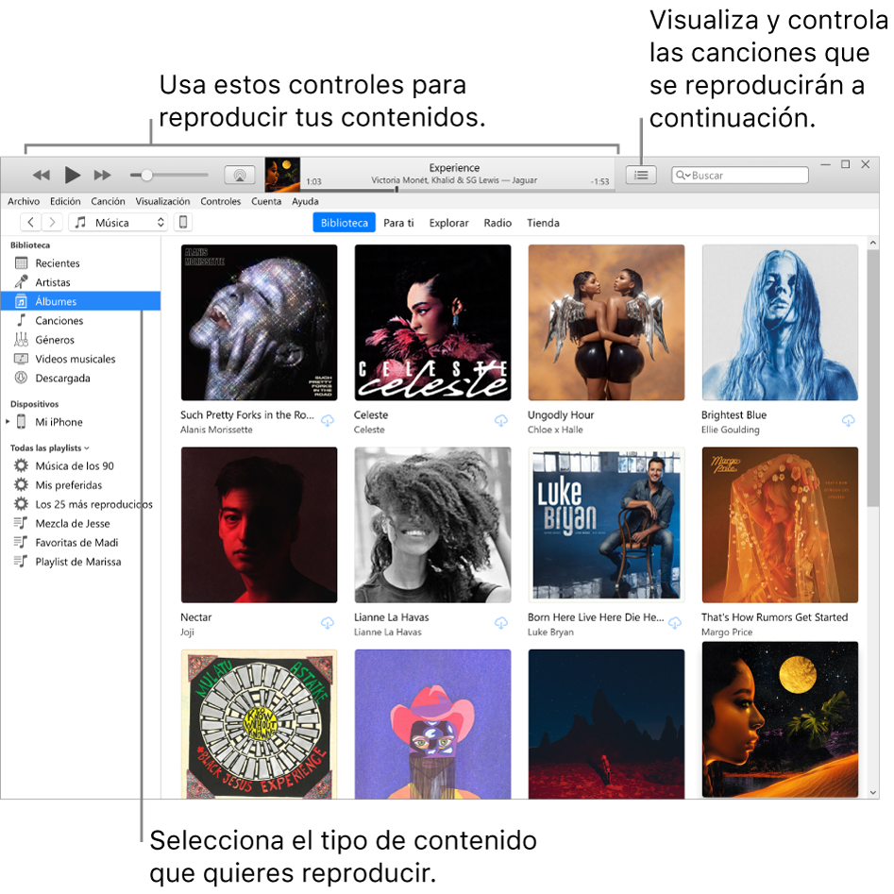Select Álbumes in the sidebar
This screenshot has height=894, width=894.
(x=80, y=301)
